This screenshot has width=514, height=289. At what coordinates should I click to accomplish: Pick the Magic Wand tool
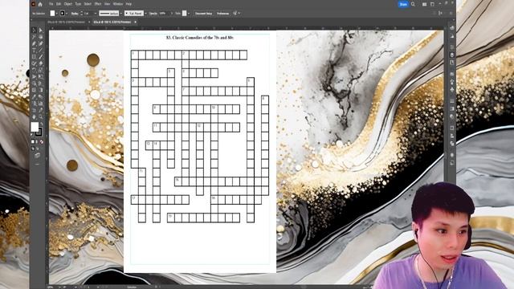(34, 37)
